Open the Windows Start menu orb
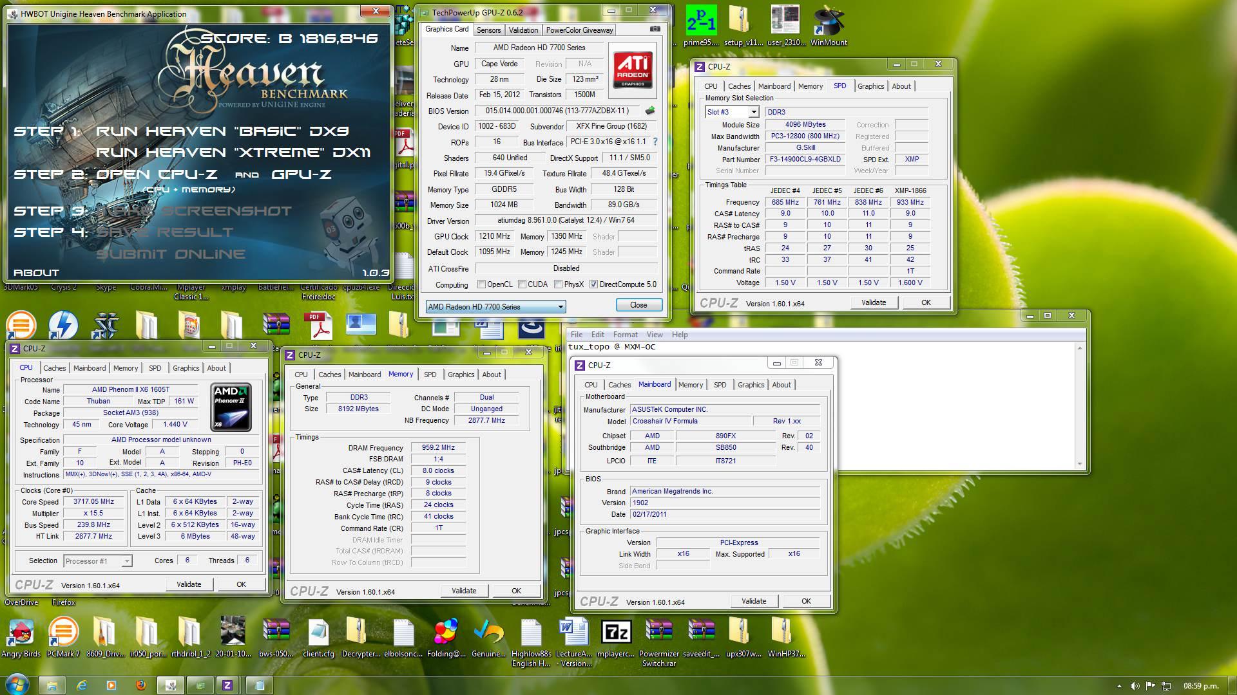This screenshot has width=1237, height=695. pos(17,685)
